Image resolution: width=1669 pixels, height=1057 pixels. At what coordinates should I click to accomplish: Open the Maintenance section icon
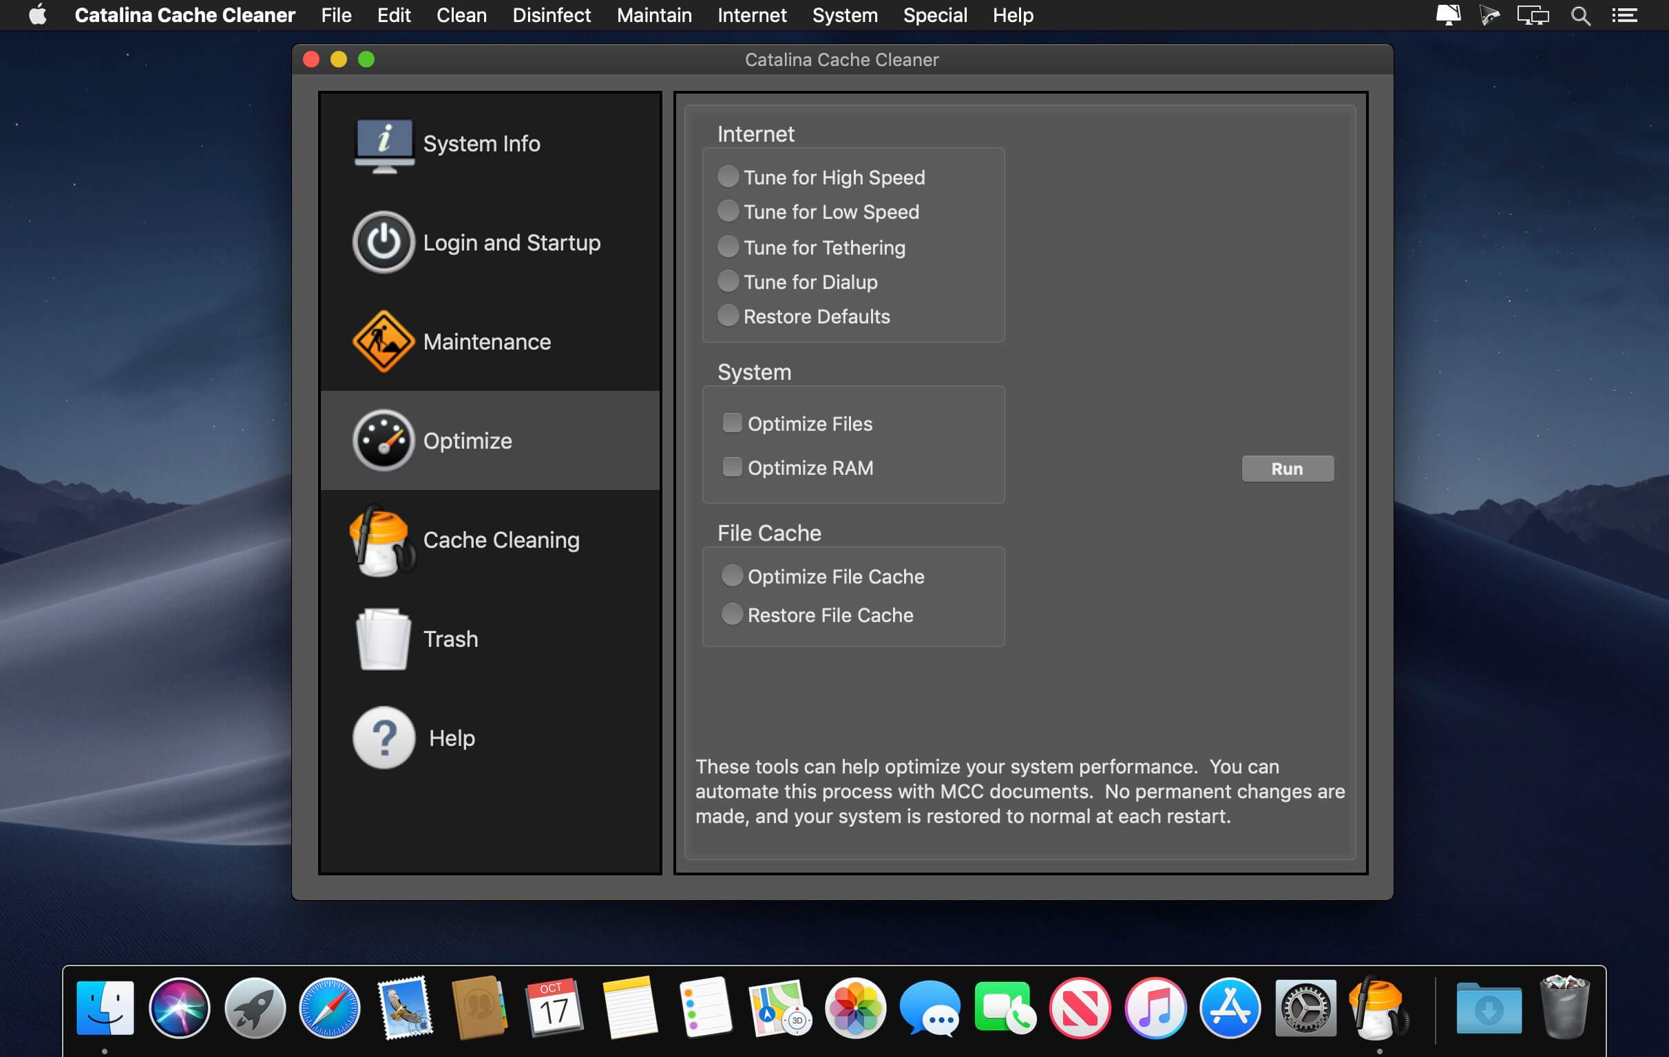coord(384,341)
